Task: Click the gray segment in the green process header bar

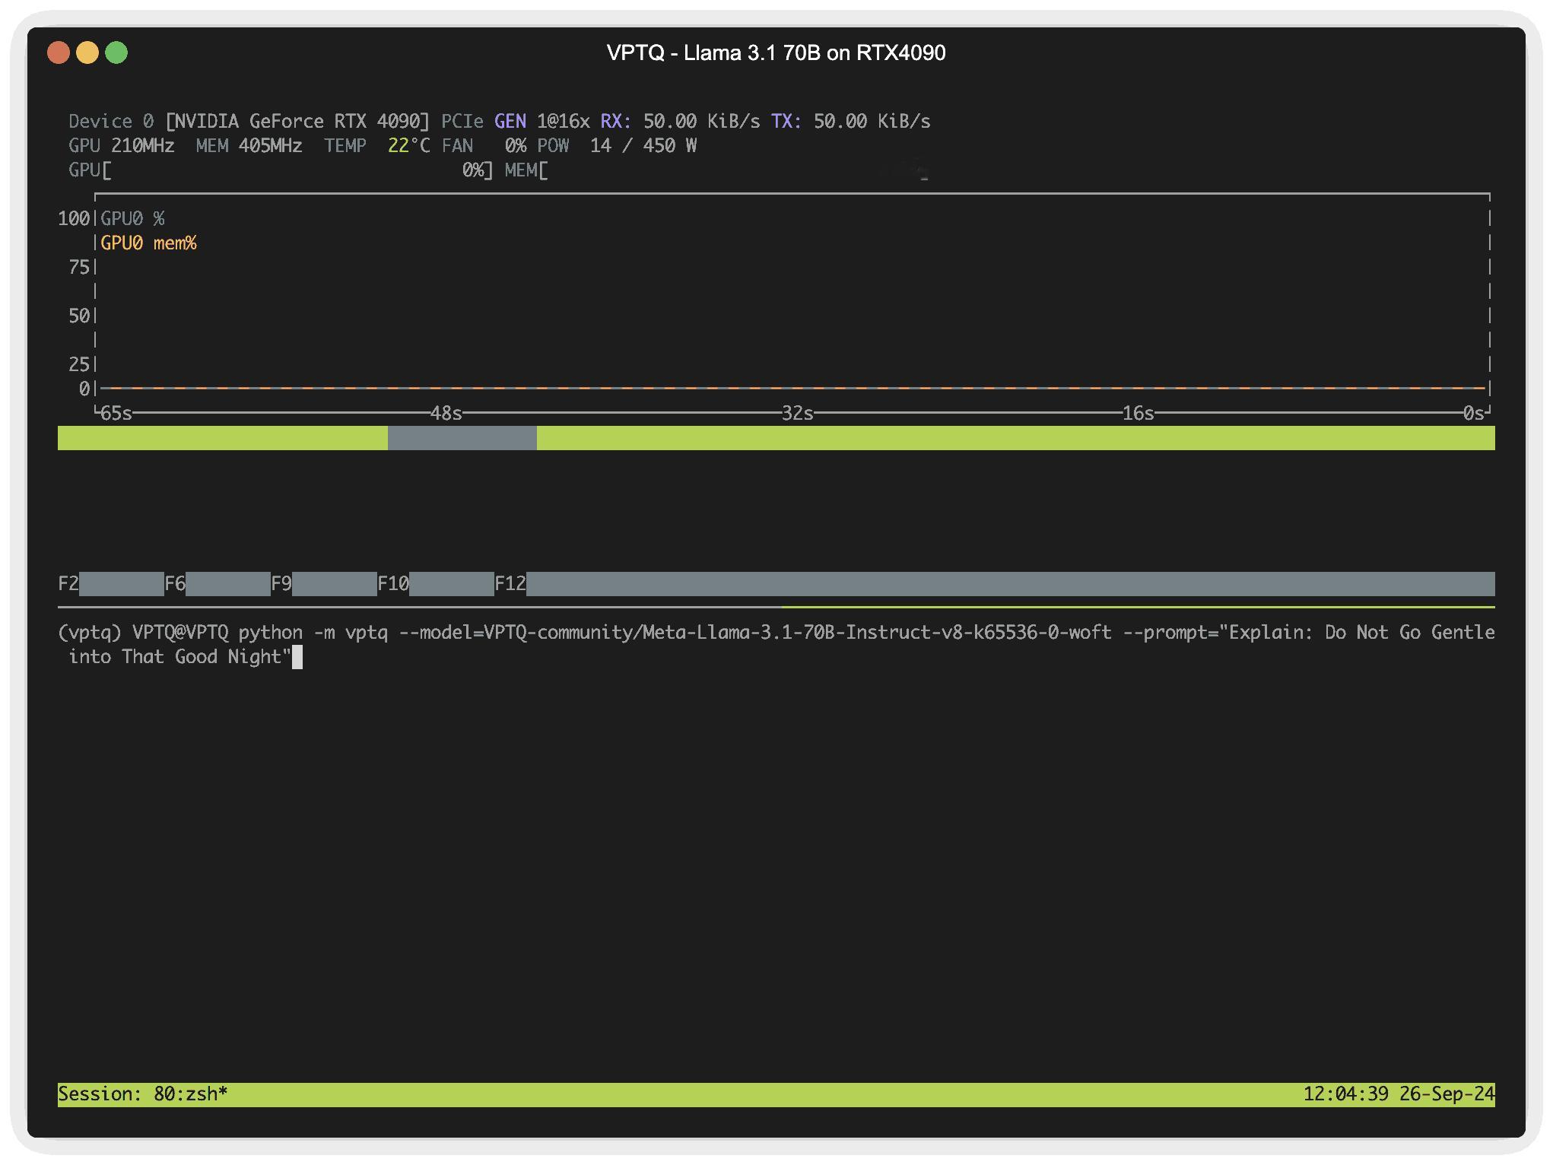Action: coord(462,438)
